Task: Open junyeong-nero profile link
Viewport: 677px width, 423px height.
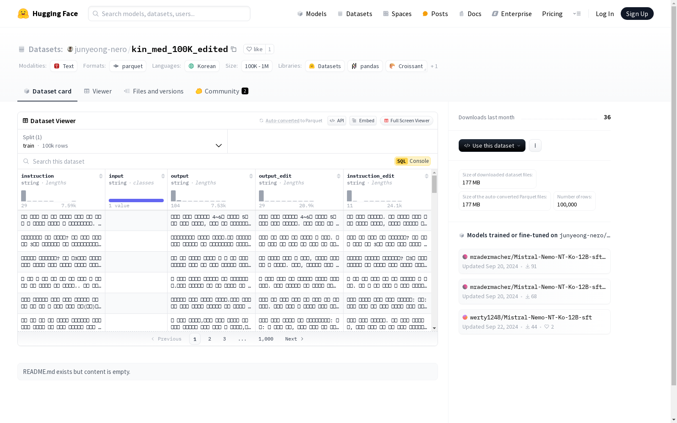Action: point(101,49)
